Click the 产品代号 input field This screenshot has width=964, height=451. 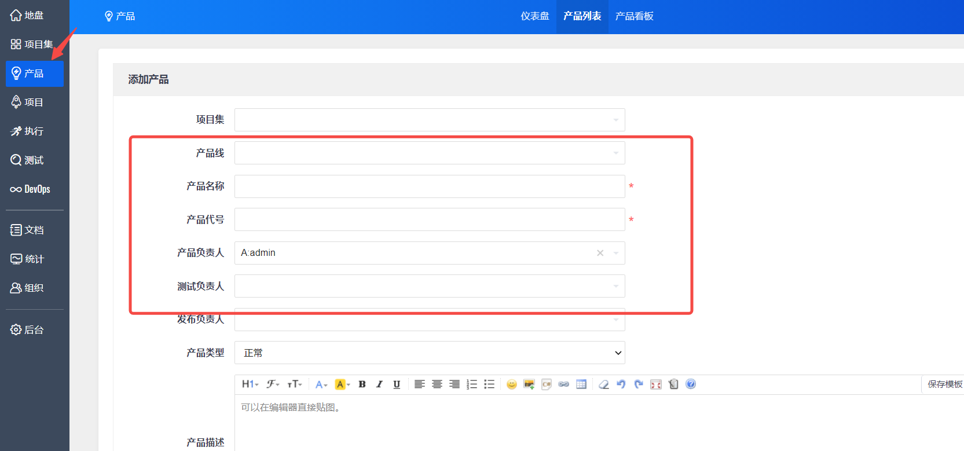point(430,219)
